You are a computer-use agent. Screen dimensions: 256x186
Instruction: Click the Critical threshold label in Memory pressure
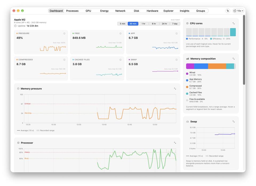coord(27,104)
